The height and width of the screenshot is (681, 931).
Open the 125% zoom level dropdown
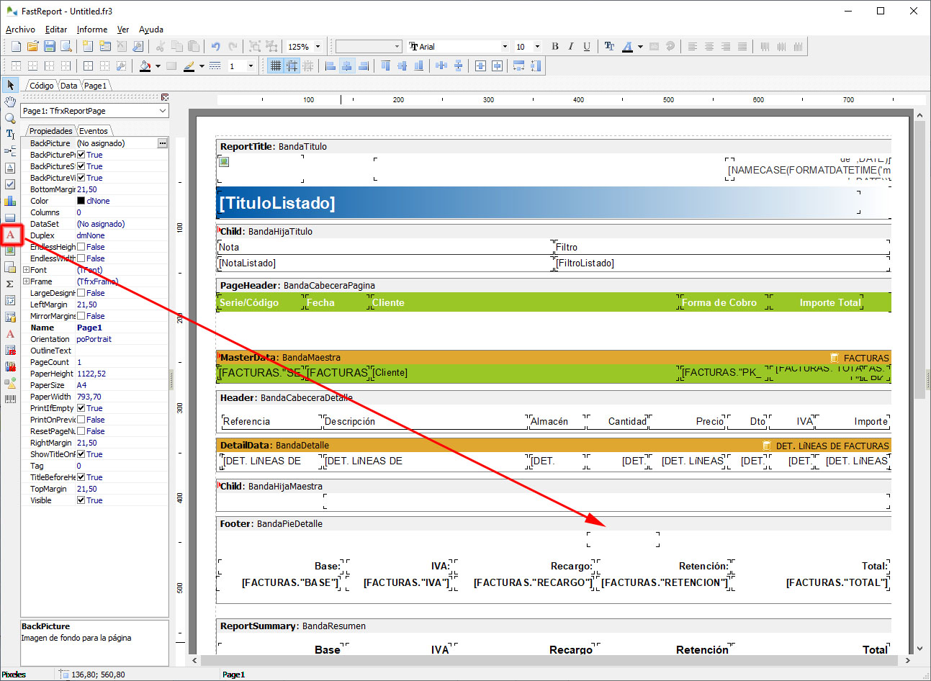318,47
